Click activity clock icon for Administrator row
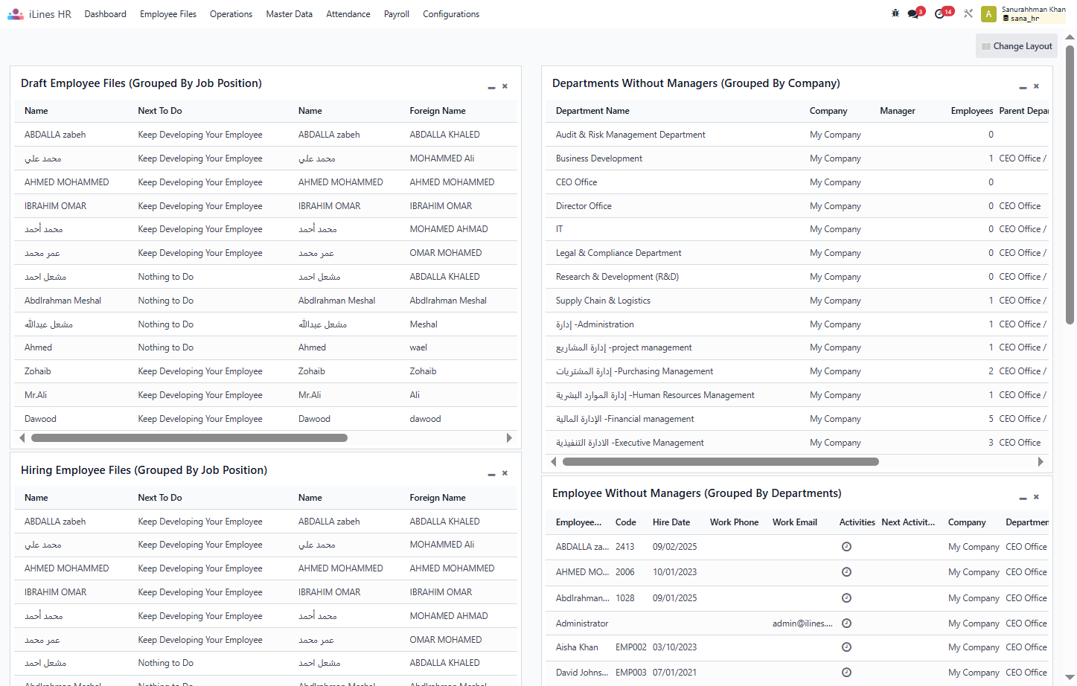1077x686 pixels. point(846,624)
